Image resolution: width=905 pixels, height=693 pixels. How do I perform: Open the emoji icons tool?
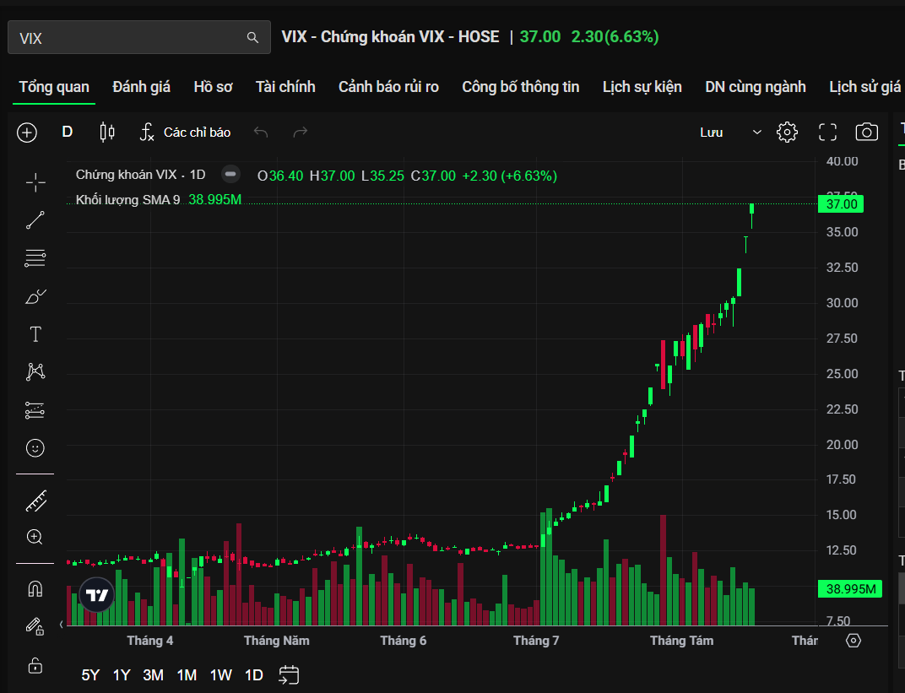tap(35, 447)
